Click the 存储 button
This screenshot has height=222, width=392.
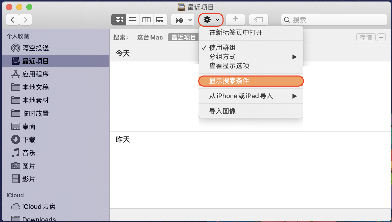[366, 38]
